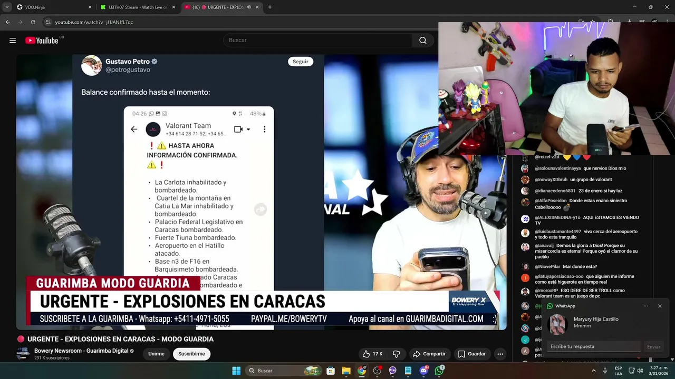Reload the page
Image resolution: width=675 pixels, height=379 pixels.
33,22
